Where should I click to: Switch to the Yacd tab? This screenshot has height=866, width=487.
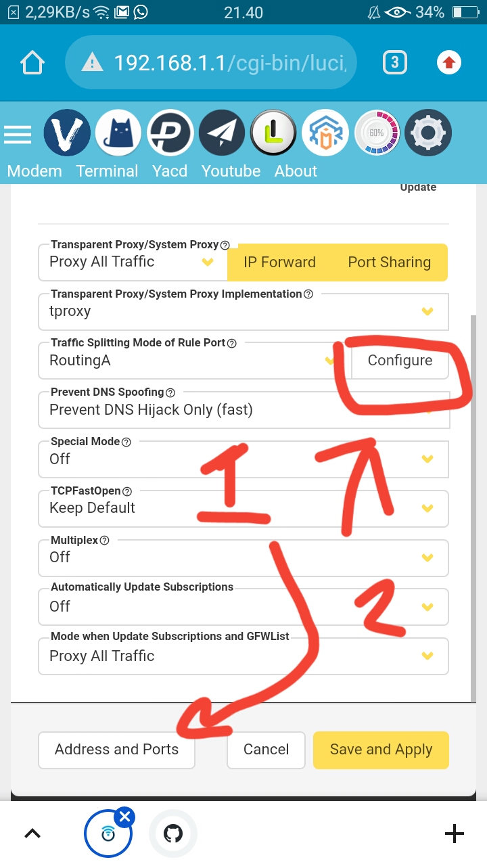(x=170, y=171)
